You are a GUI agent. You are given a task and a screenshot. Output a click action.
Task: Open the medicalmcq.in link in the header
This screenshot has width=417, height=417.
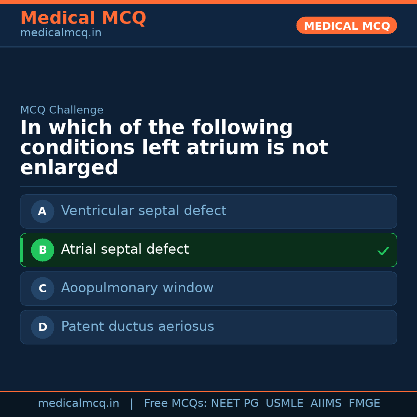tap(61, 32)
